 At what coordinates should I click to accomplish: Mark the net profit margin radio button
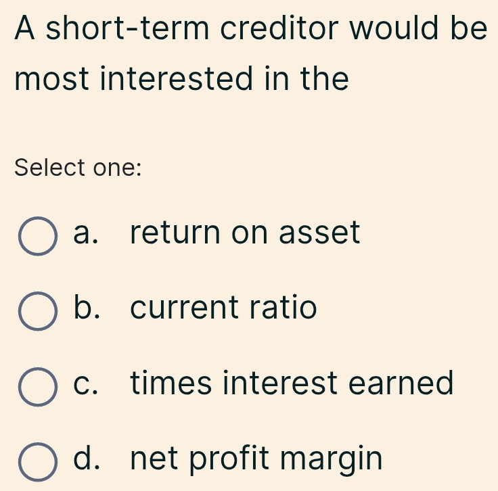click(x=37, y=461)
